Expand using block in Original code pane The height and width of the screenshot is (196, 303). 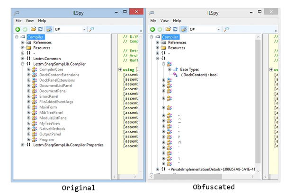[120, 69]
